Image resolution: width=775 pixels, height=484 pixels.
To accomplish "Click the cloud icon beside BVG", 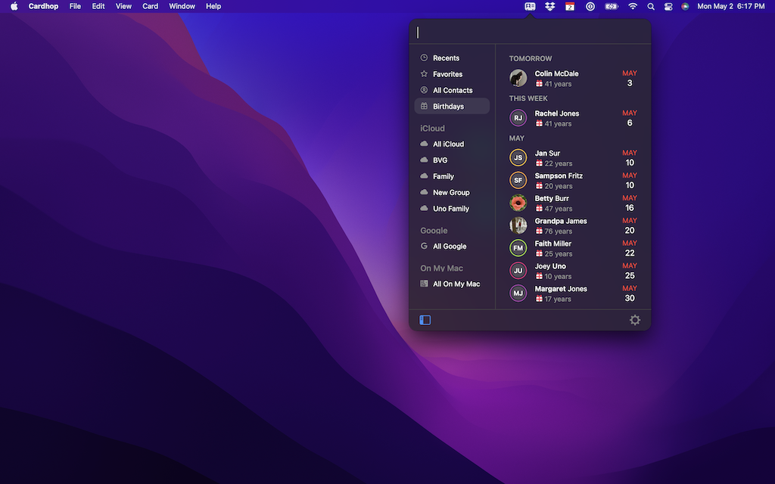I will click(x=424, y=160).
